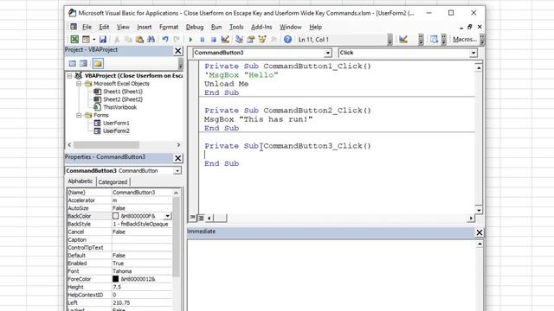Open the Add-Ins menu
The height and width of the screenshot is (311, 554).
(x=261, y=27)
